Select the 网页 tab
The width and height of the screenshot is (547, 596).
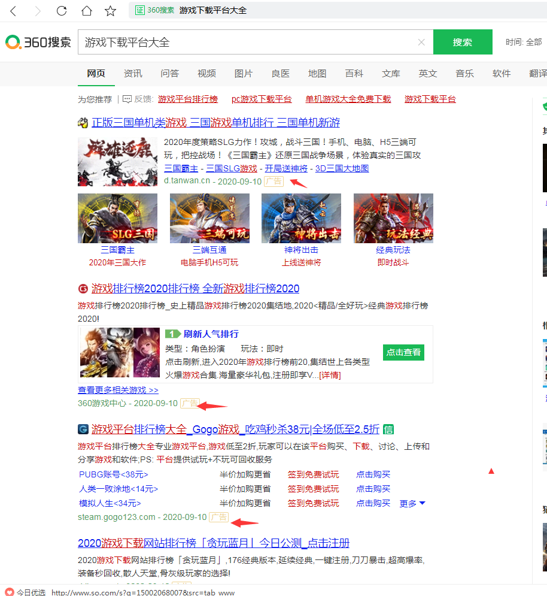click(x=96, y=73)
